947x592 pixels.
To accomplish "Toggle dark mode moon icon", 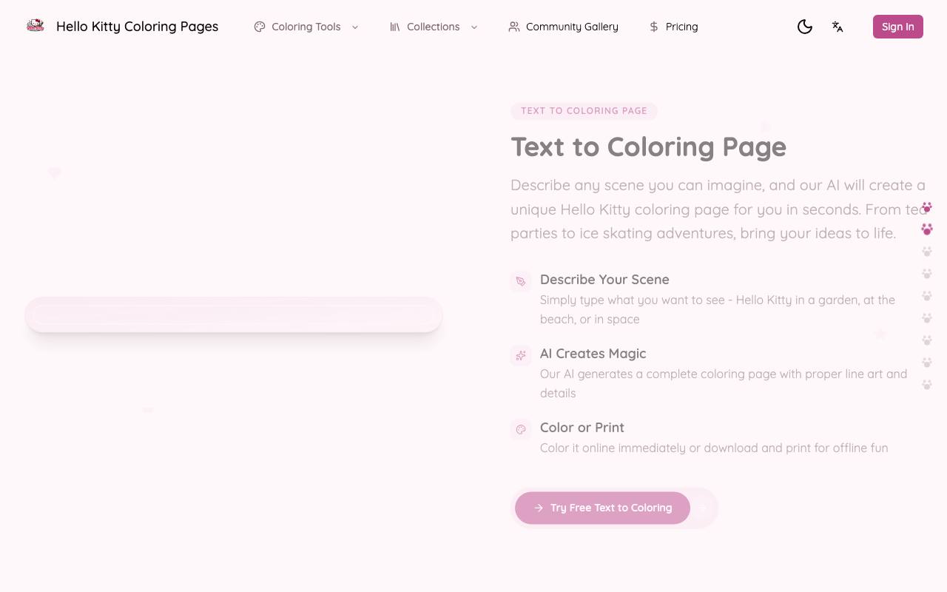I will pos(805,27).
